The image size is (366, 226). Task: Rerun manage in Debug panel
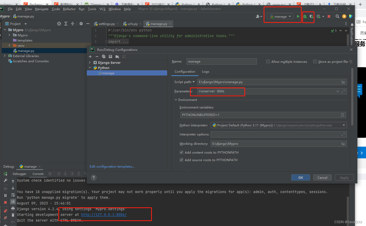[5, 174]
